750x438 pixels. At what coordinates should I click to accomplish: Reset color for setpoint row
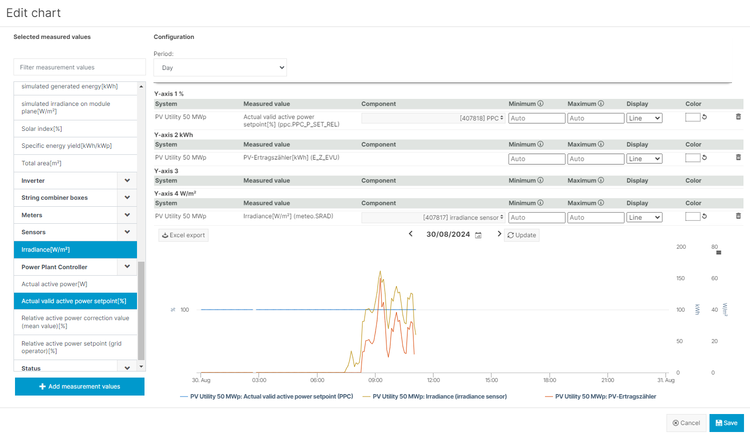click(704, 117)
